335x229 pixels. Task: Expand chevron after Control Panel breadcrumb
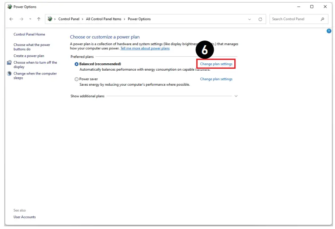click(x=82, y=19)
